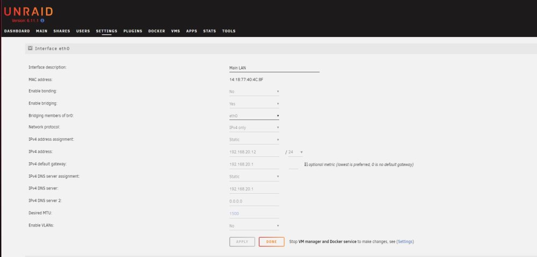
Task: Expand IPv4 DNS server assignment dropdown
Action: [254, 177]
